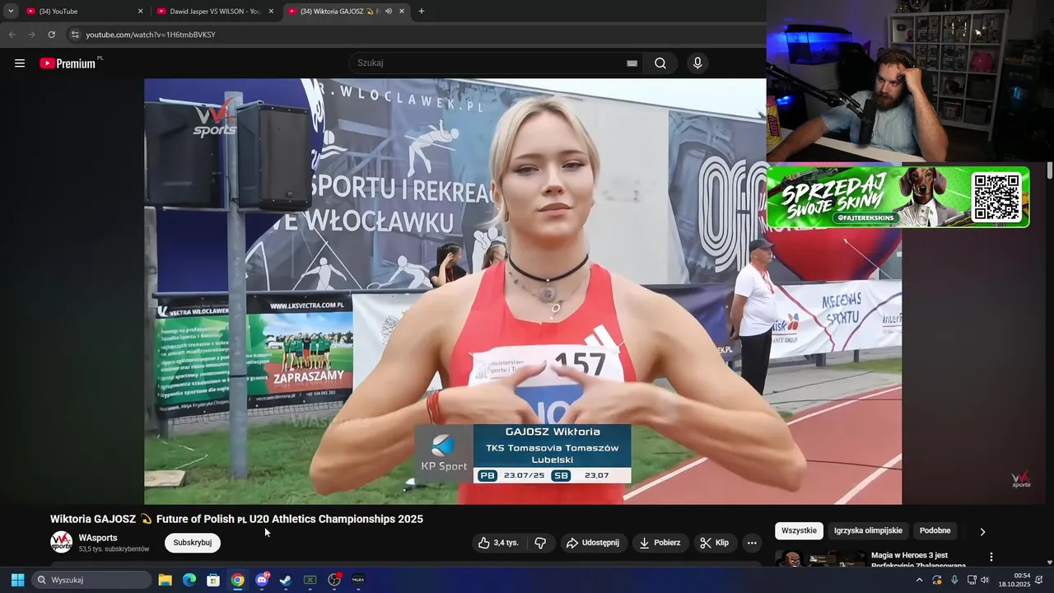Open the YouTube hamburger guide menu
1054x593 pixels.
20,63
